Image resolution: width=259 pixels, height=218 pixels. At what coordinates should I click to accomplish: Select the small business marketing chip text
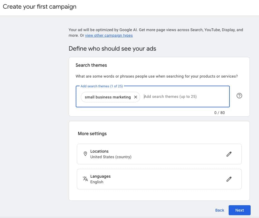tap(107, 97)
